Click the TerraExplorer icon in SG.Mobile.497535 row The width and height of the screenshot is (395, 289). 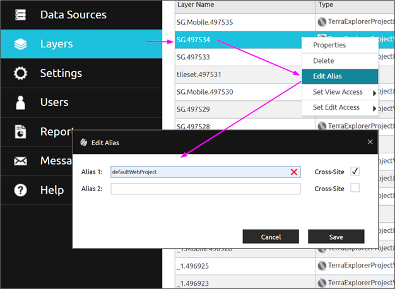tap(322, 22)
